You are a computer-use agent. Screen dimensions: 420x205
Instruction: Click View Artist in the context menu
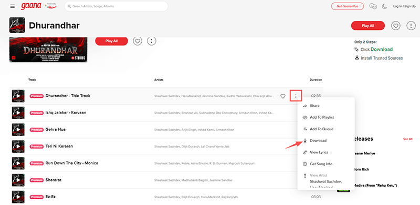[x=318, y=175]
